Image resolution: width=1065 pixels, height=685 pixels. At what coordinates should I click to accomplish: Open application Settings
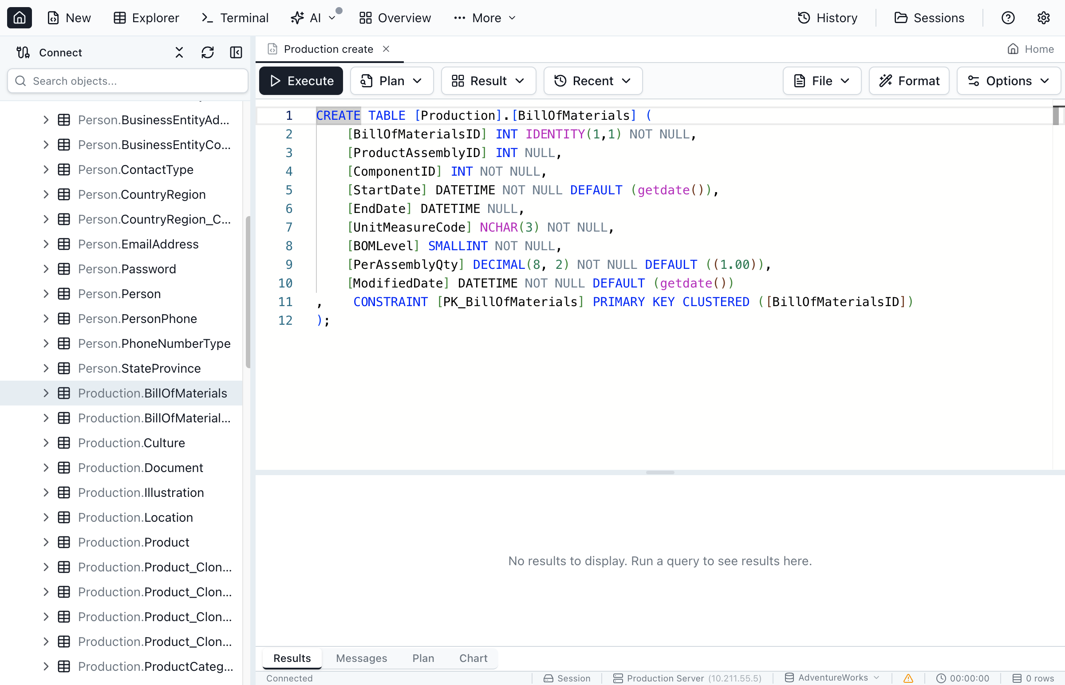(x=1044, y=18)
